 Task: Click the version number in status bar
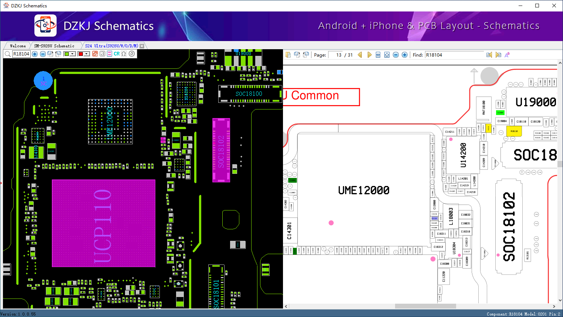18,314
